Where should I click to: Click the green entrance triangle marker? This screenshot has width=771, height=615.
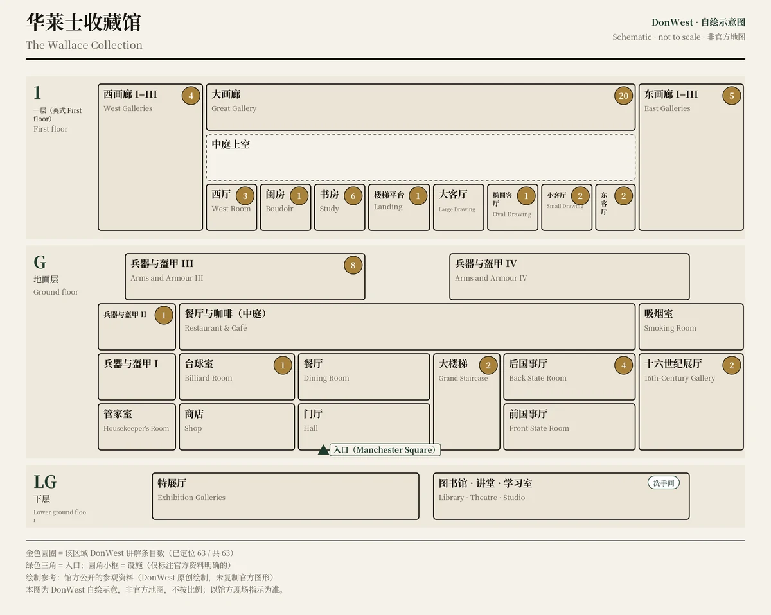tap(323, 450)
